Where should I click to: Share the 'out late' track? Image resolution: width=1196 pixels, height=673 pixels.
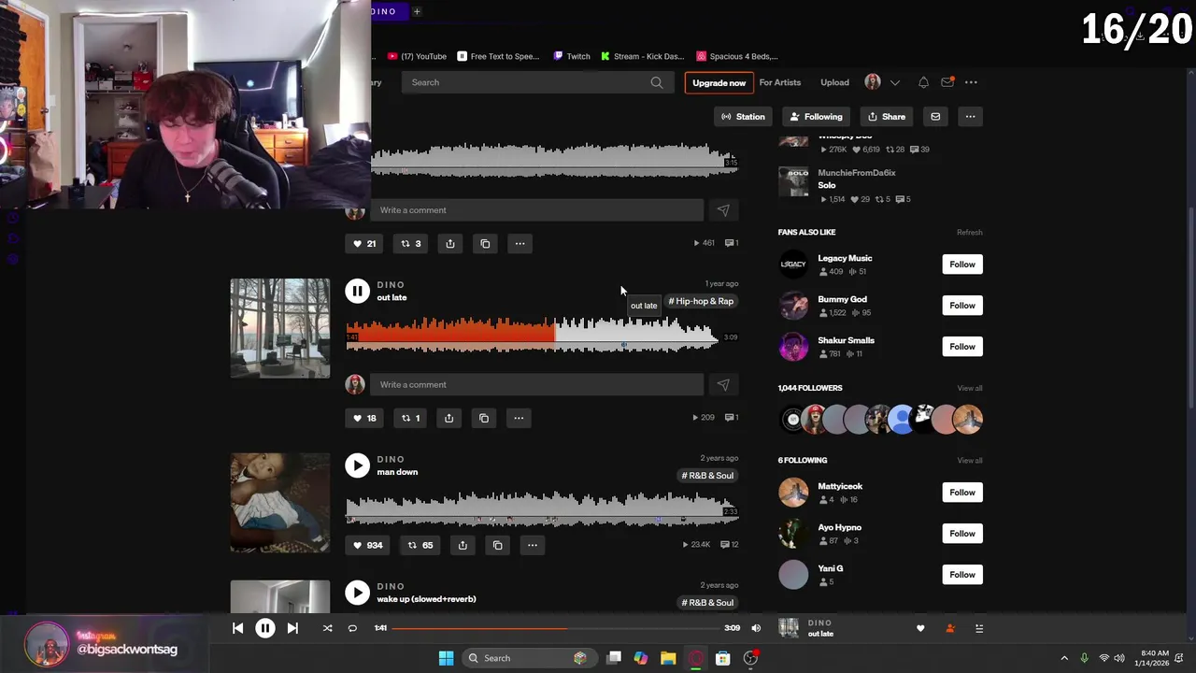click(x=448, y=418)
